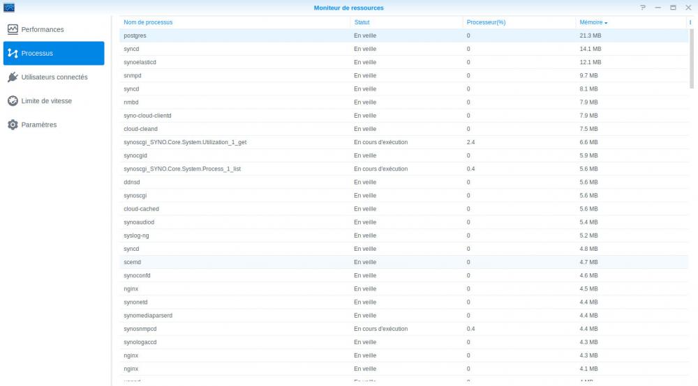Screen dimensions: 698x386
Task: Sort by Nom de processus column
Action: (x=148, y=22)
